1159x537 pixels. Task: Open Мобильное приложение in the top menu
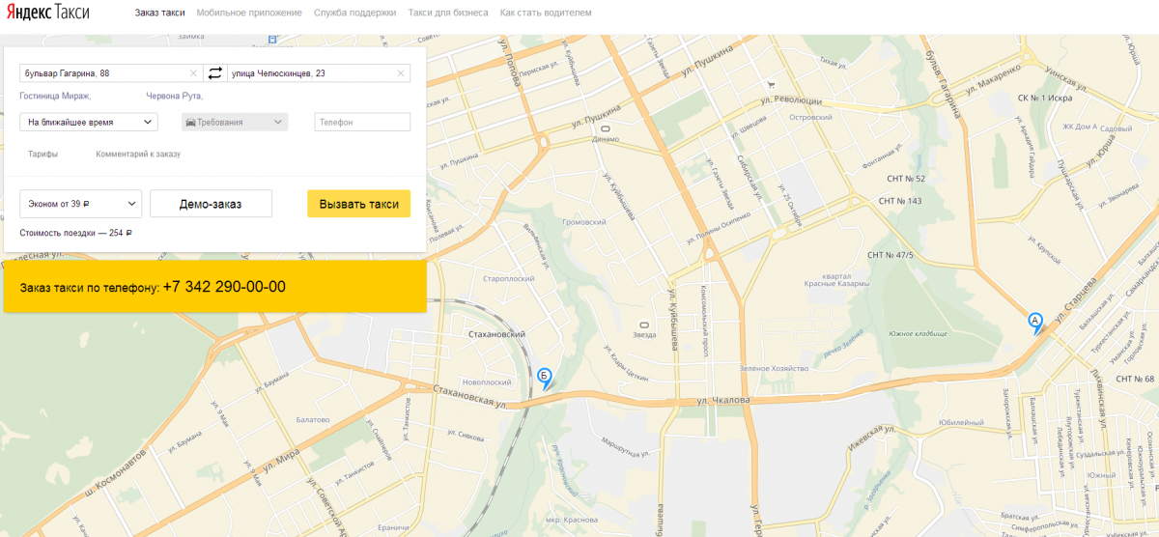tap(249, 14)
